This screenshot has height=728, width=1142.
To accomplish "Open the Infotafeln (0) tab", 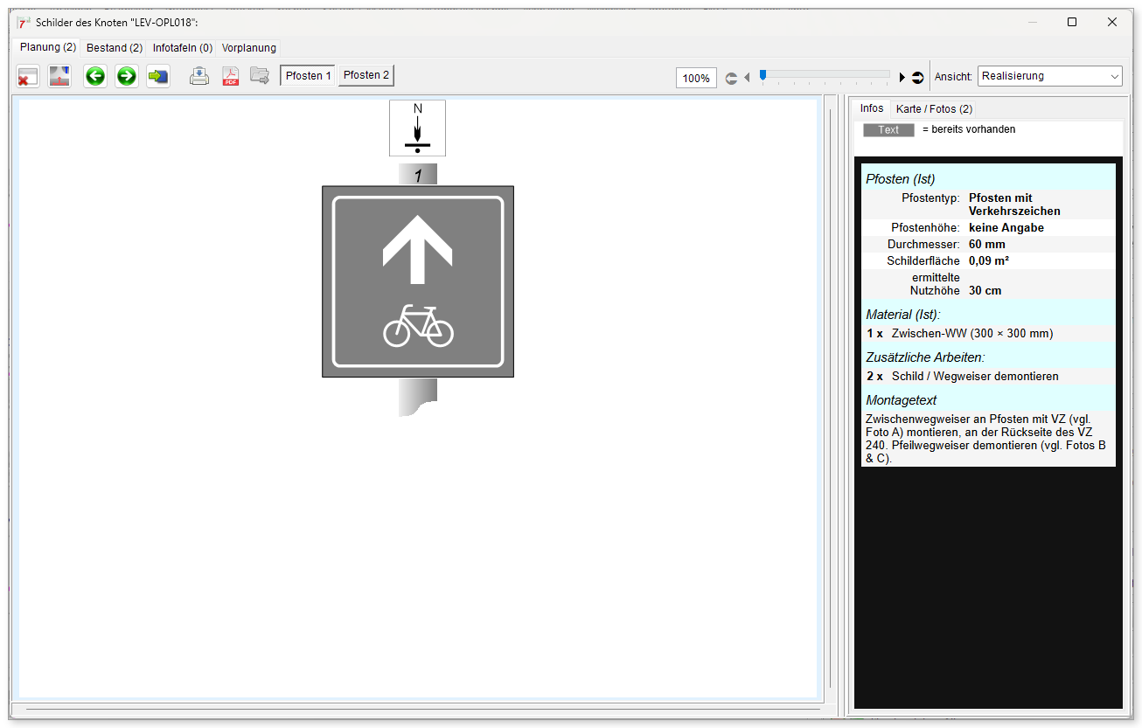I will coord(183,48).
